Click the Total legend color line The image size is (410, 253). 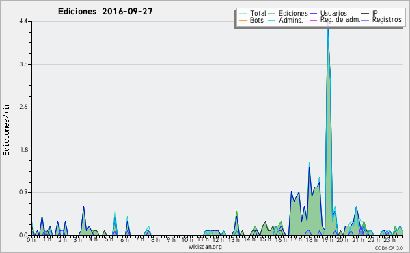point(243,14)
